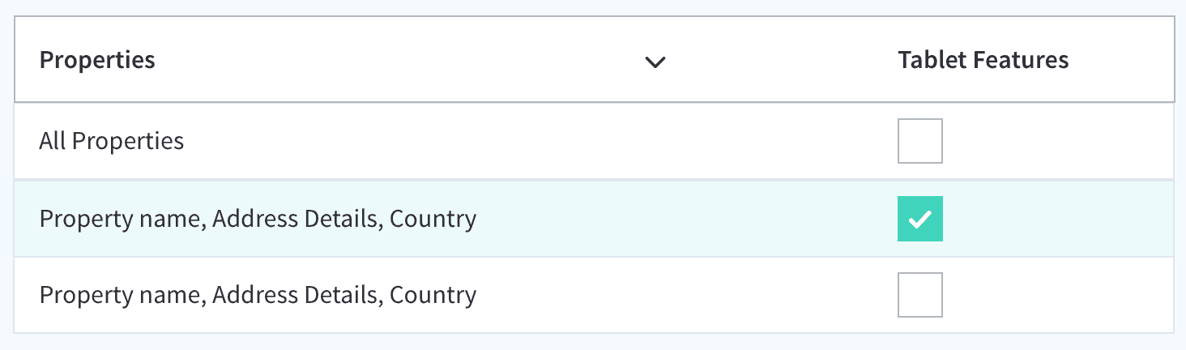The height and width of the screenshot is (350, 1186).
Task: Disable Tablet Features on the highlighted property
Action: pyautogui.click(x=919, y=219)
